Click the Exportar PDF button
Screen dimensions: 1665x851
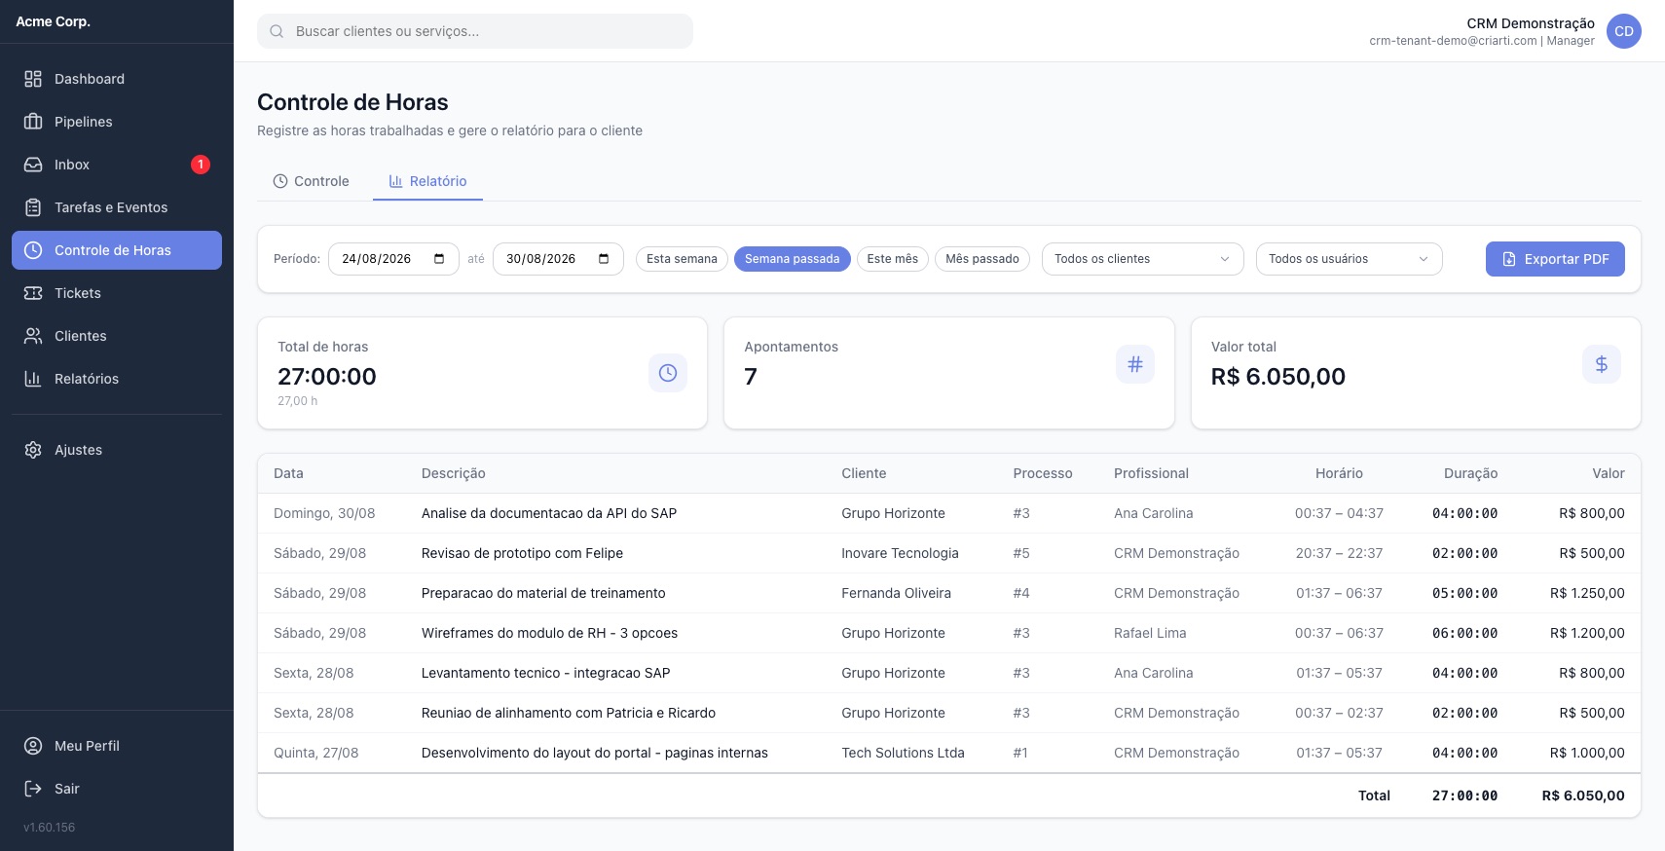[x=1555, y=259]
